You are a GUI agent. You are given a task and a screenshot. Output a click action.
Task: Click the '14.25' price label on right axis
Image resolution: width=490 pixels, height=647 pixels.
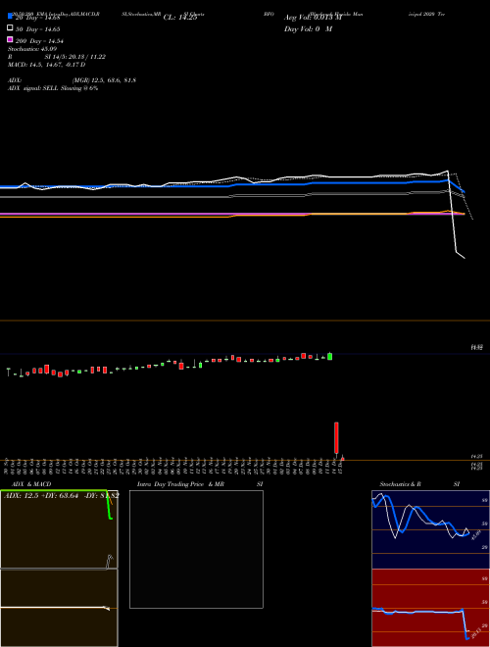(x=477, y=457)
